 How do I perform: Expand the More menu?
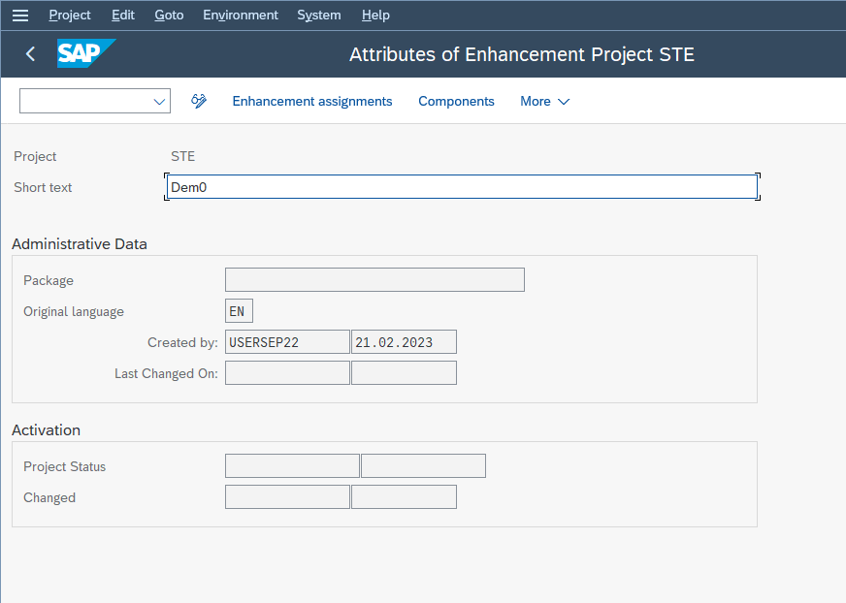tap(544, 101)
